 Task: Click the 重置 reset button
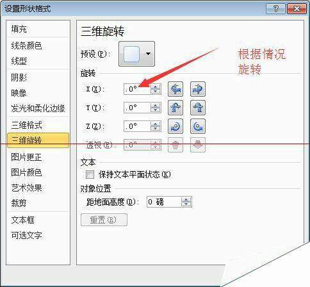pos(104,220)
